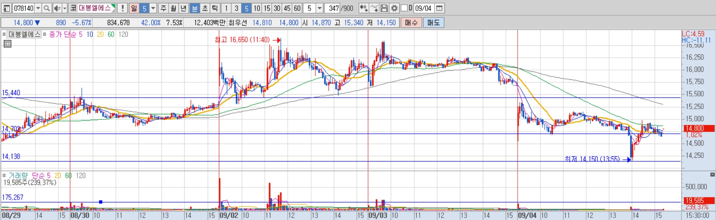
Task: Save chart with floppy disk icon
Action: click(384, 8)
